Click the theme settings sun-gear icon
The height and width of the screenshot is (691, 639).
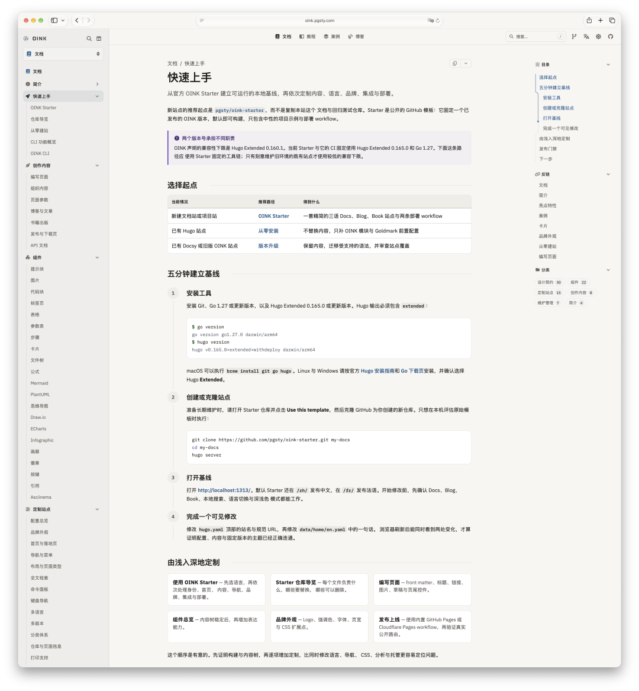click(x=598, y=37)
